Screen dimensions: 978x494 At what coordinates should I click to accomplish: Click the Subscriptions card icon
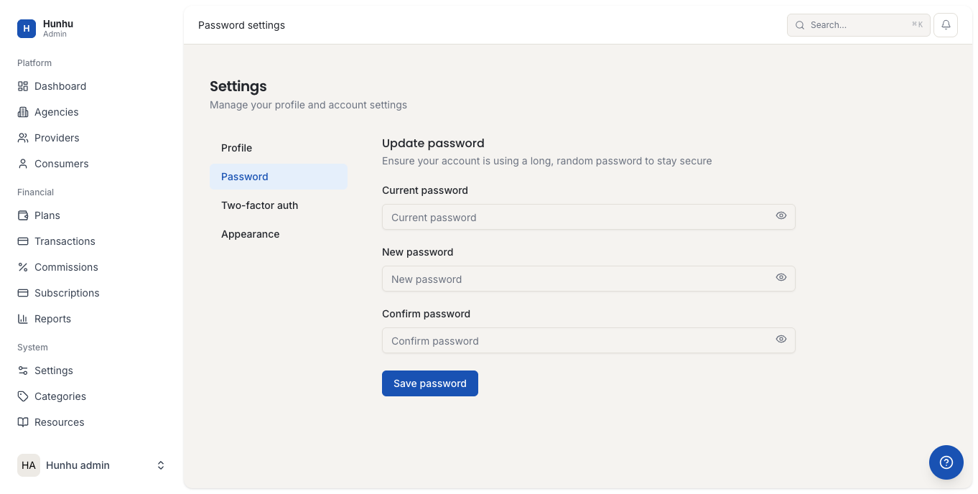coord(23,293)
